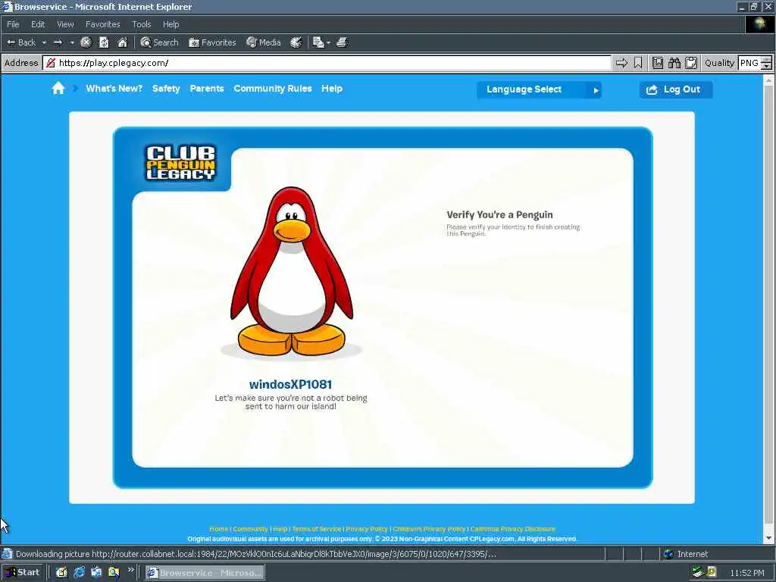
Task: Click the Verify You're a Penguin heading
Action: click(500, 214)
